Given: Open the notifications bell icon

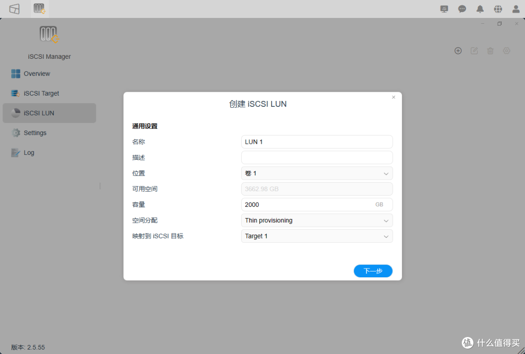Looking at the screenshot, I should tap(480, 9).
